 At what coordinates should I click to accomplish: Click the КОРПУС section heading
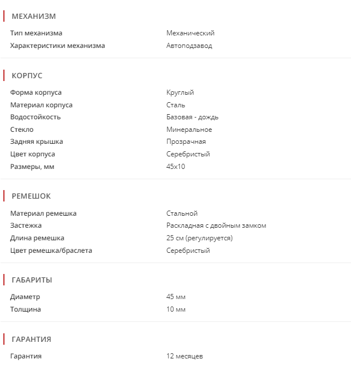27,75
